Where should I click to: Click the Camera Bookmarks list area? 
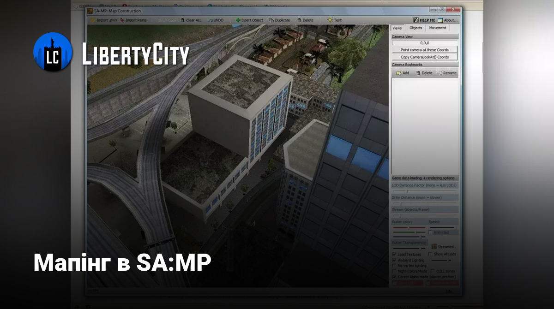[425, 125]
